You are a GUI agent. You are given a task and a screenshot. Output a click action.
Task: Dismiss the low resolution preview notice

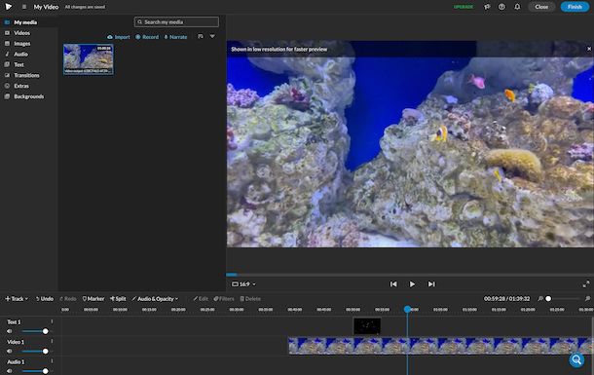(589, 49)
